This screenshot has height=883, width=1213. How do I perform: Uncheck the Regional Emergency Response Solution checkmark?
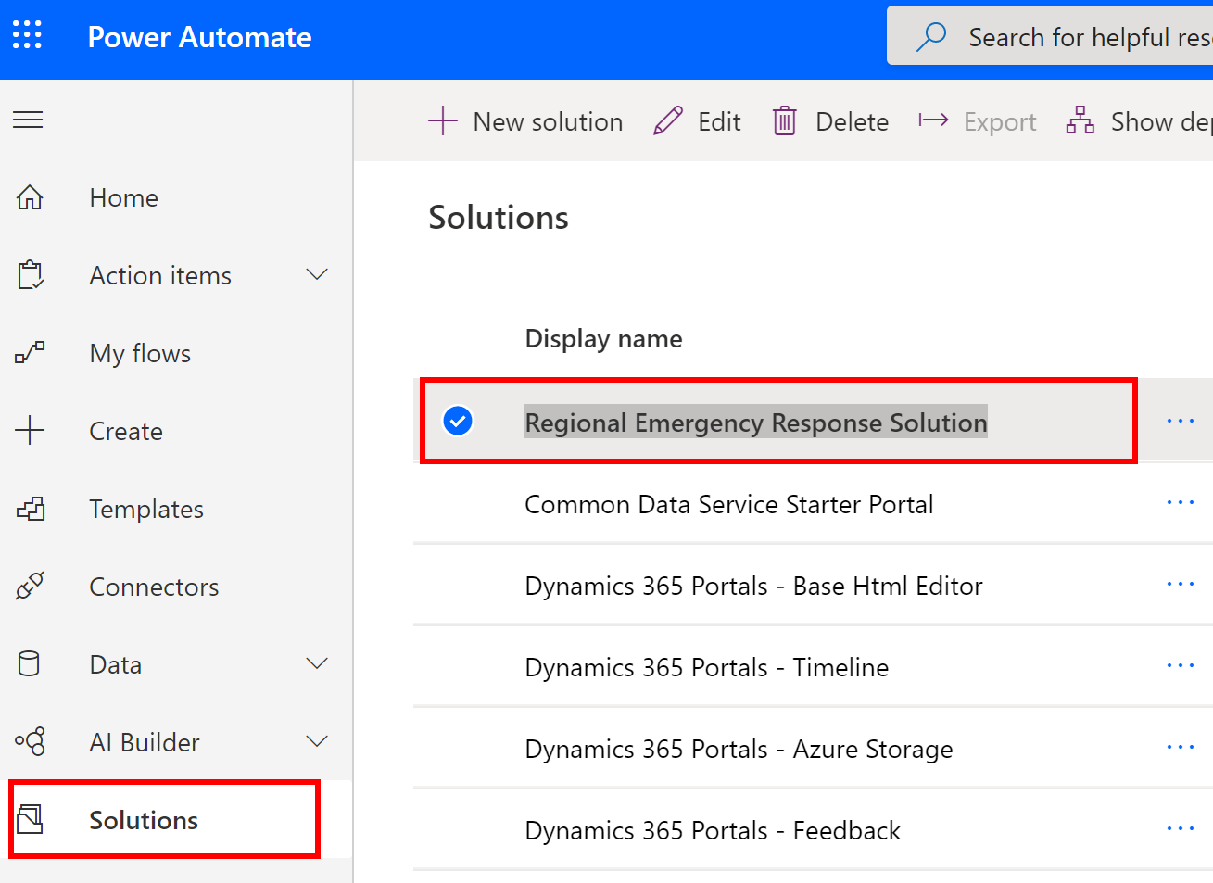(458, 421)
